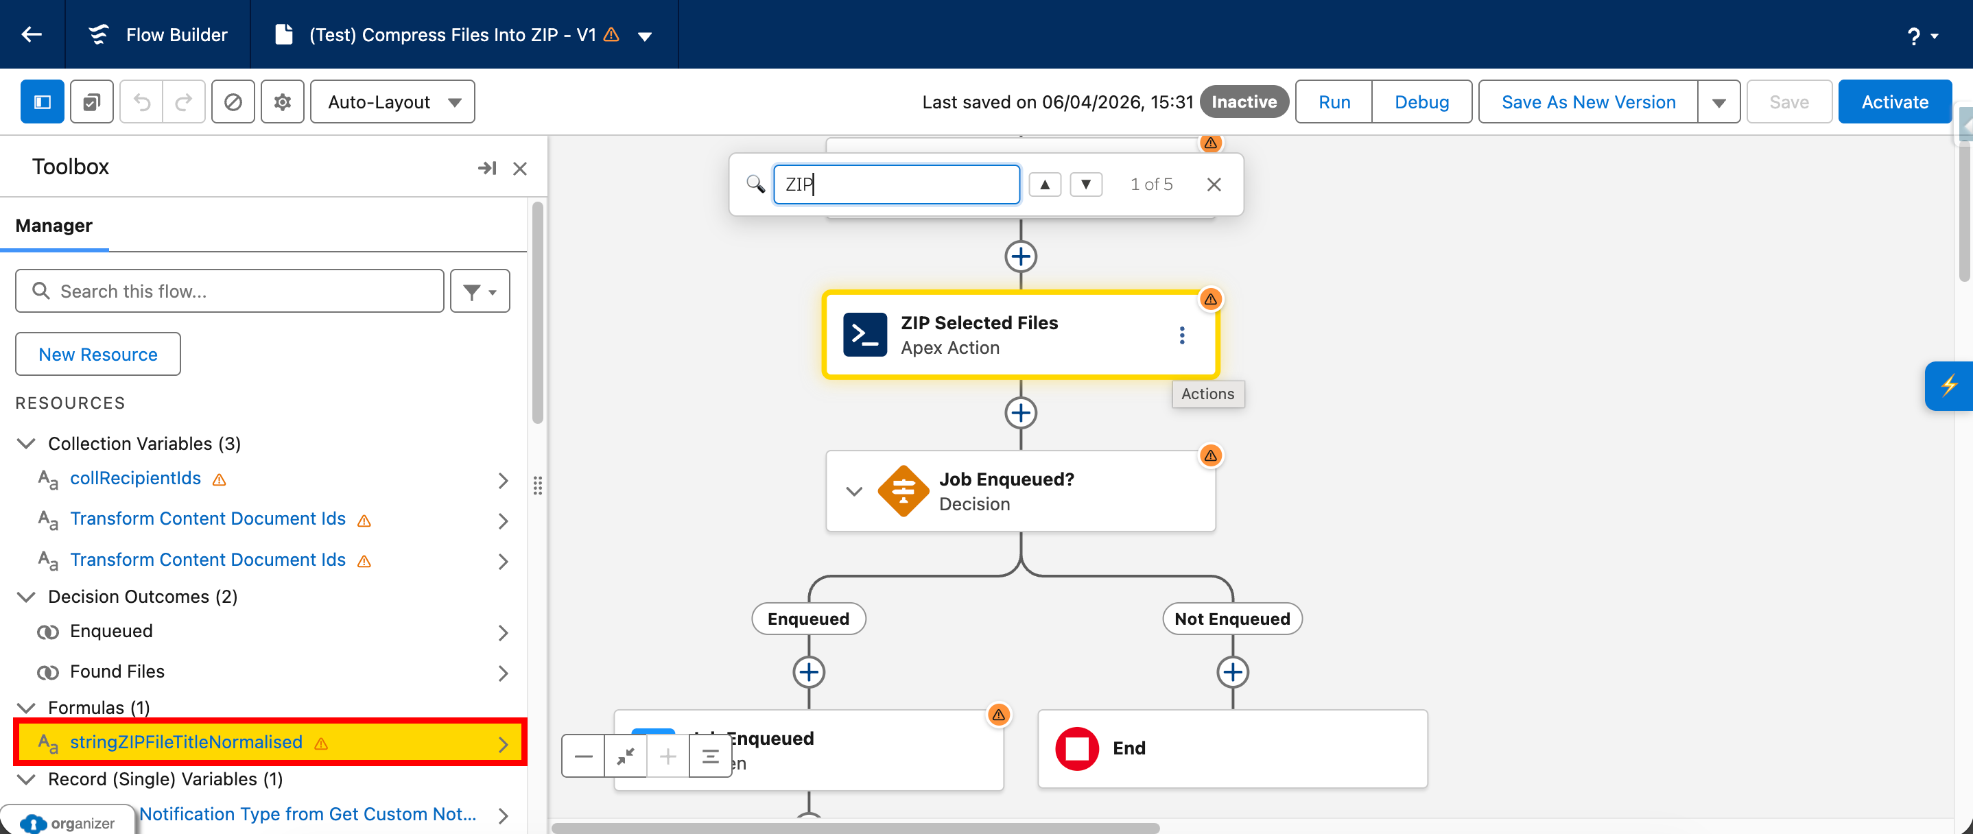
Task: Click warning icon on Job Enqueued? decision
Action: tap(1211, 455)
